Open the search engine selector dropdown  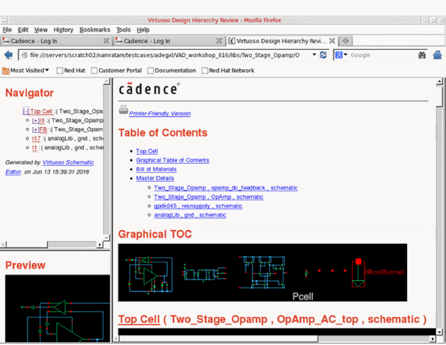(342, 55)
